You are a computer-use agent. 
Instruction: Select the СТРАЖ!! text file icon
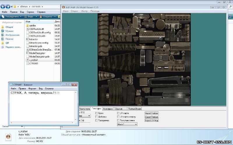click(27, 64)
